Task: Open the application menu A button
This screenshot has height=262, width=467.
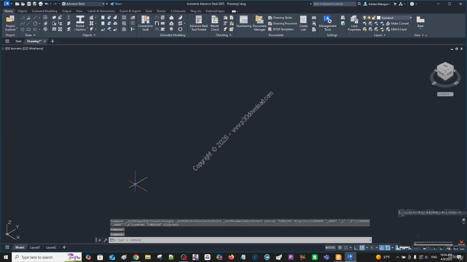Action: [x=7, y=4]
